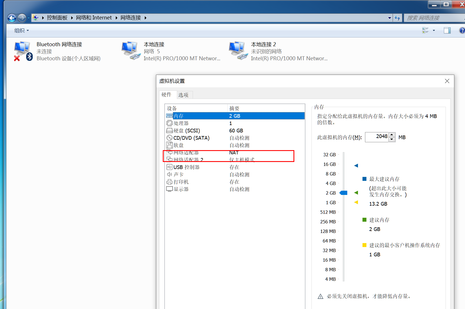Click the 60 GB summary value
The height and width of the screenshot is (309, 465).
pyautogui.click(x=236, y=130)
